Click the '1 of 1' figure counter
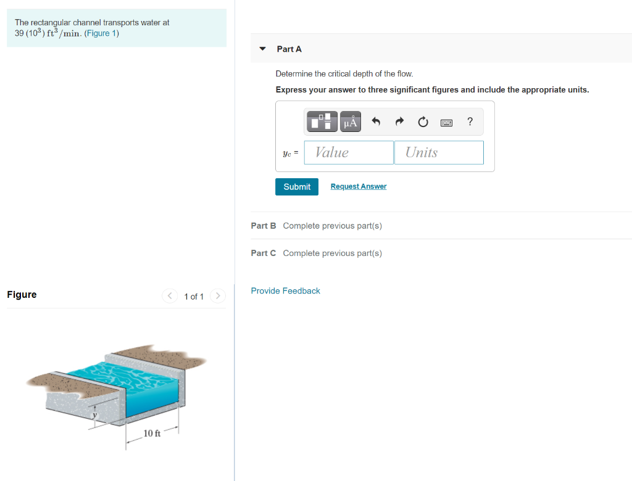The image size is (632, 481). (193, 297)
